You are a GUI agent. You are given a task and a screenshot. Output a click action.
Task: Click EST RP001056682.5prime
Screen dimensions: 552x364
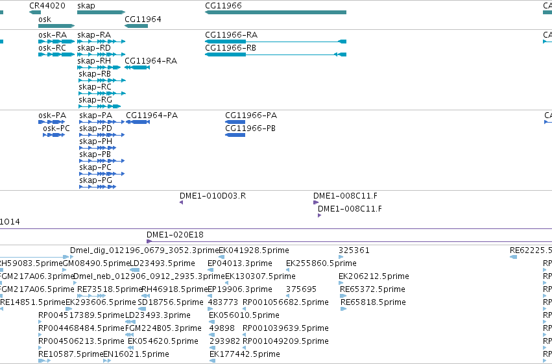tap(285, 302)
